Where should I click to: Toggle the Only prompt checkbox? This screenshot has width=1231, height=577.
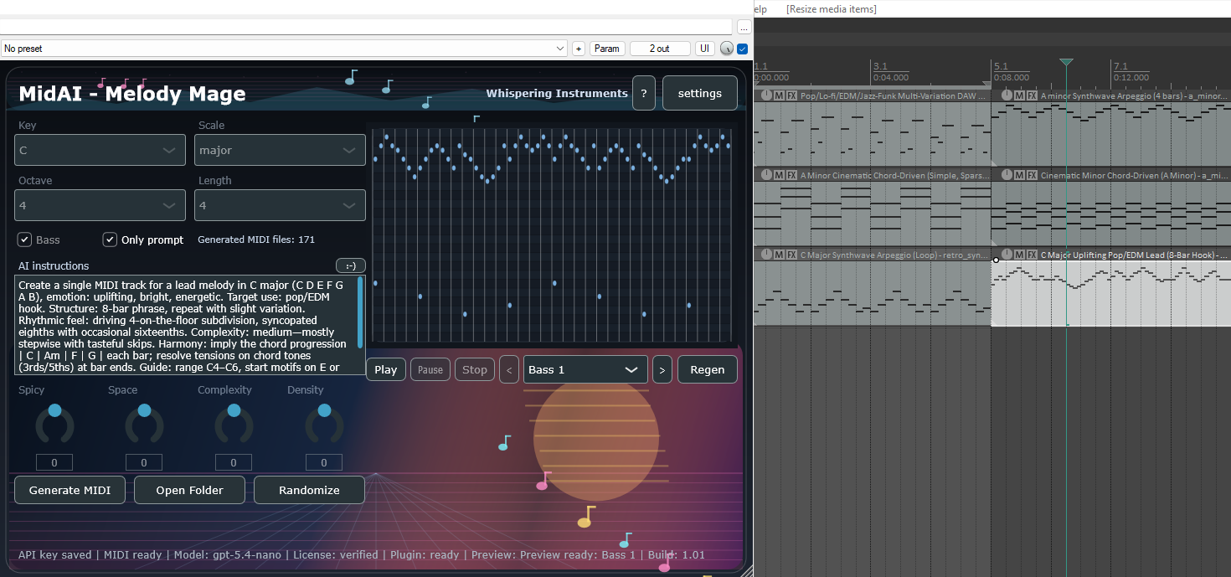tap(110, 240)
